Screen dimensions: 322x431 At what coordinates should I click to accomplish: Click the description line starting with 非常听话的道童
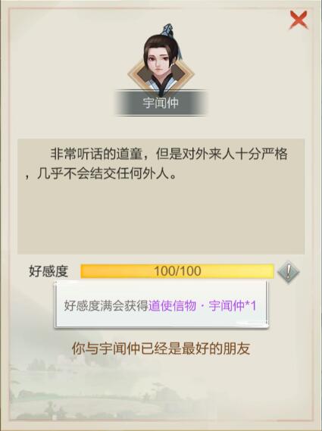(169, 154)
